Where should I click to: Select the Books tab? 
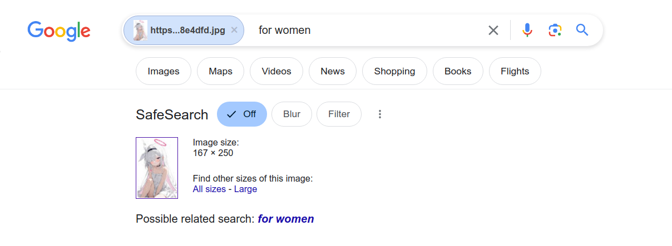tap(458, 71)
